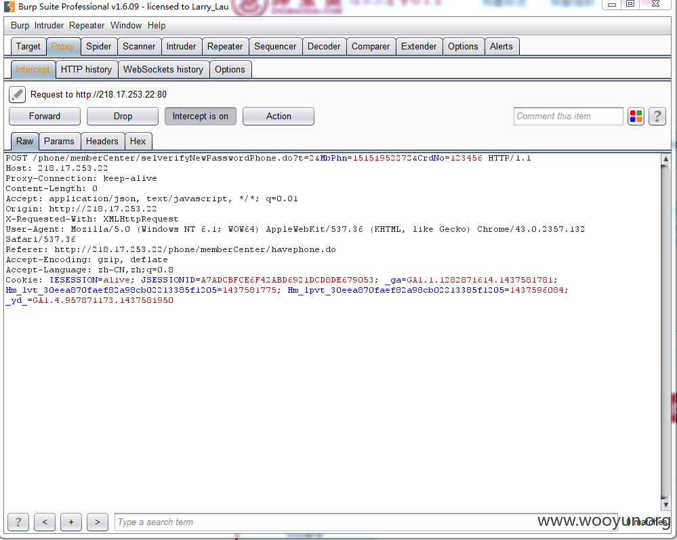Screen dimensions: 677x540
Task: Click the scrollbar up arrow
Action: [665, 159]
